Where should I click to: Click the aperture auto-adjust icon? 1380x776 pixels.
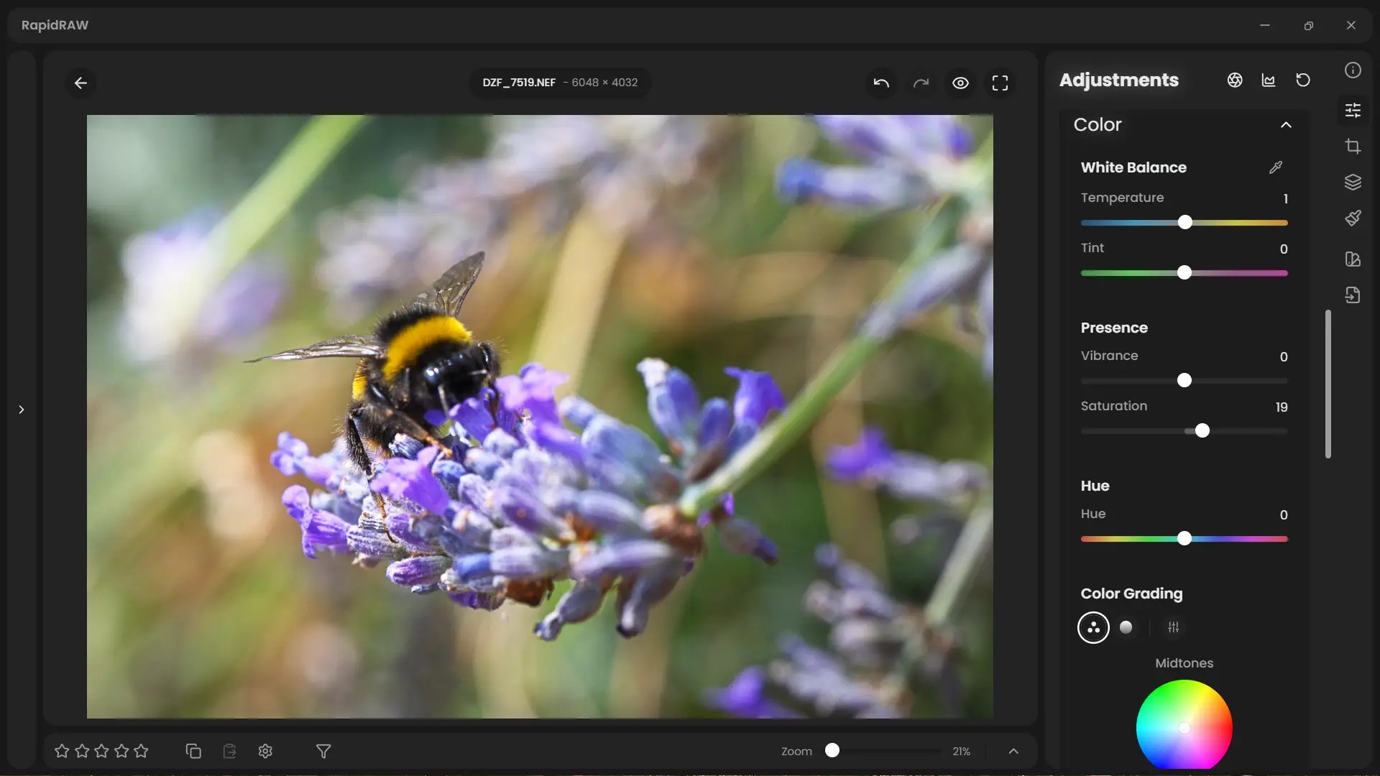[x=1235, y=80]
